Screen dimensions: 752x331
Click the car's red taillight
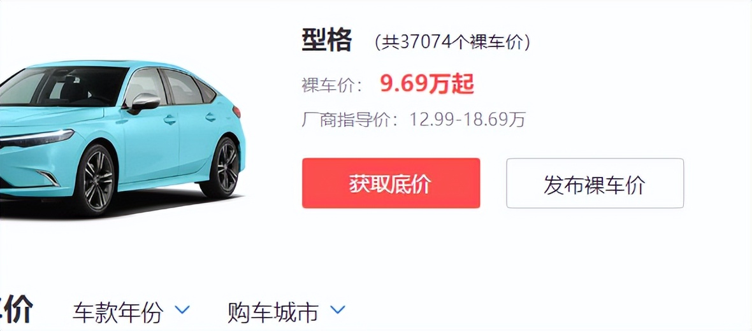[236, 112]
